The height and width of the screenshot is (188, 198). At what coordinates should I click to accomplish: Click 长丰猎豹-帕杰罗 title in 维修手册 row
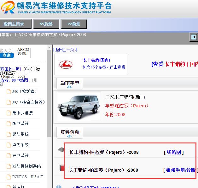click(x=103, y=170)
